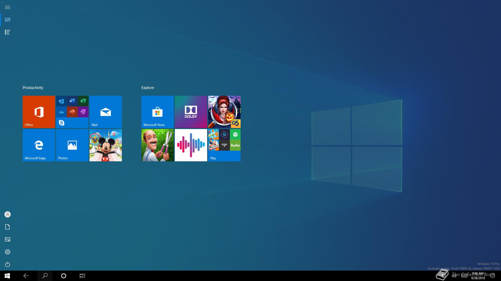Open Settings from the Start sidebar
The image size is (501, 281).
(8, 252)
